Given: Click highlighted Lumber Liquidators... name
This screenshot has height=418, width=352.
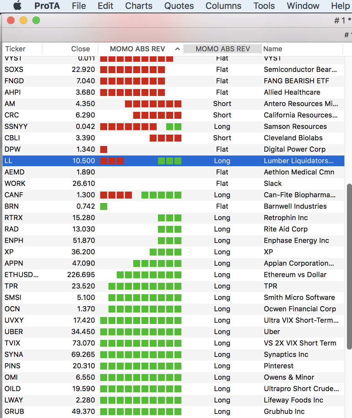Looking at the screenshot, I should coord(299,161).
